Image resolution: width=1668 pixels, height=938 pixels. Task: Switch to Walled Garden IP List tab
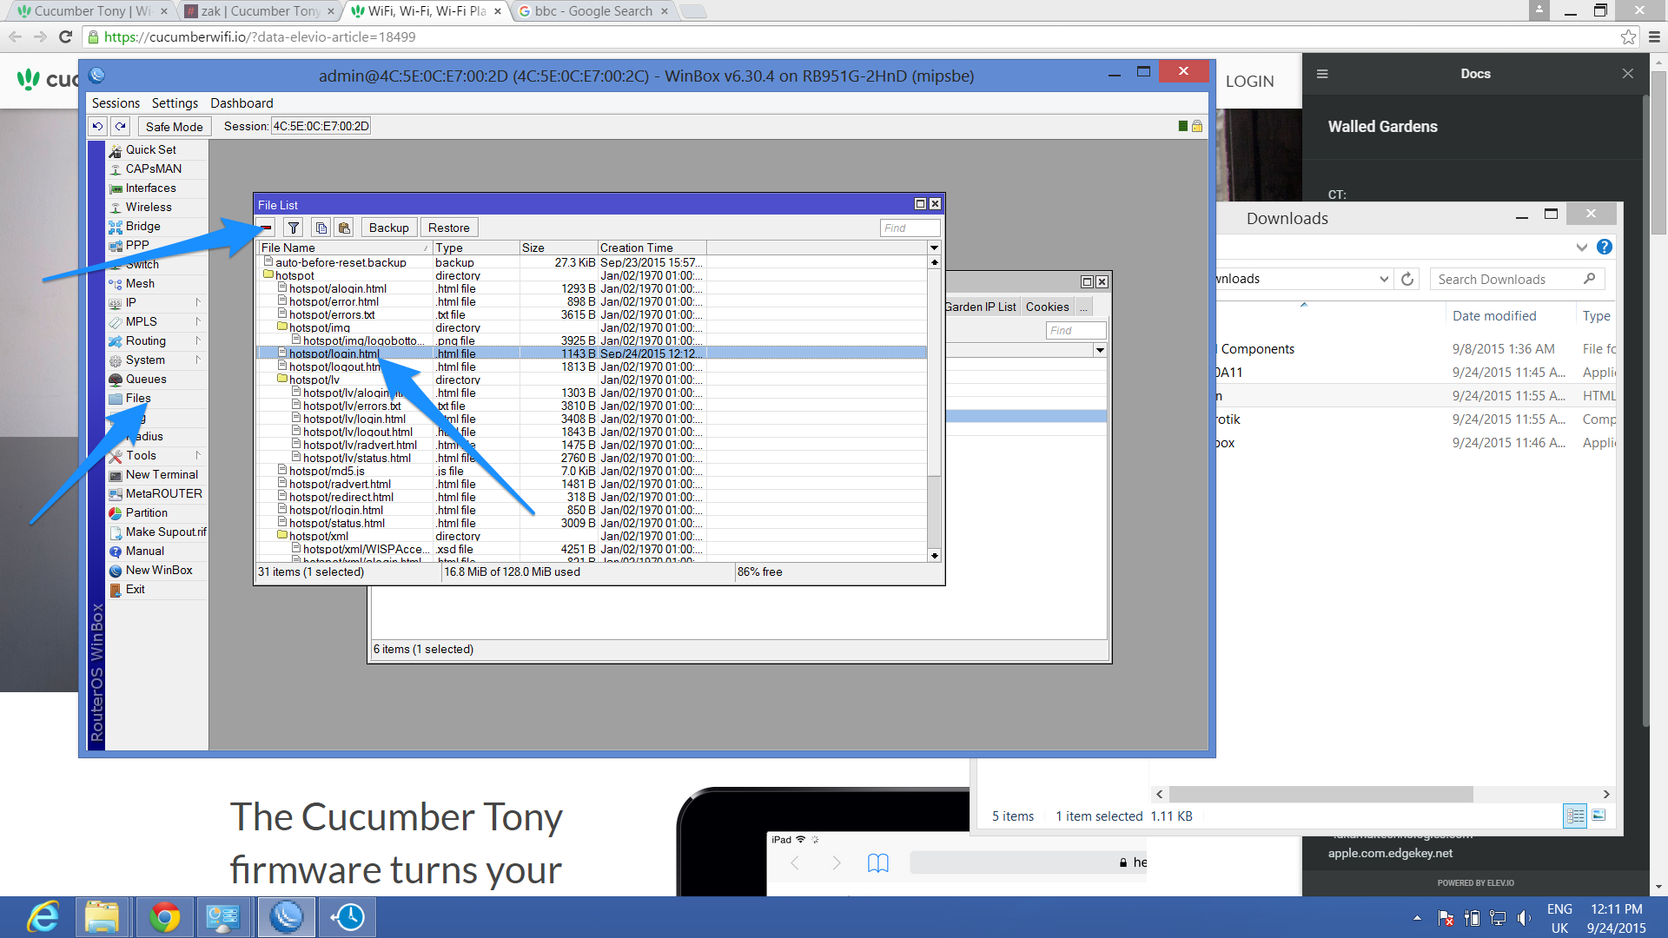point(981,307)
